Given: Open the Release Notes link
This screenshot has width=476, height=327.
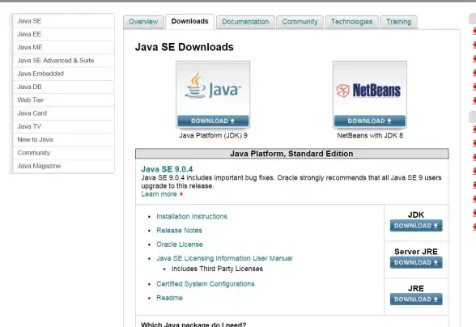Looking at the screenshot, I should (x=179, y=231).
